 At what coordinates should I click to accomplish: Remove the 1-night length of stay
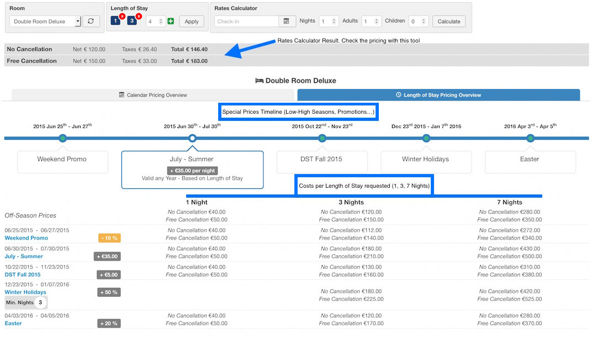tap(122, 17)
